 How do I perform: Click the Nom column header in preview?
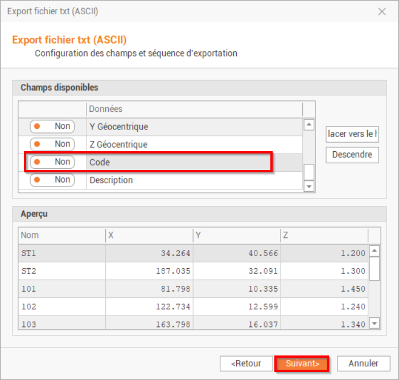point(61,235)
